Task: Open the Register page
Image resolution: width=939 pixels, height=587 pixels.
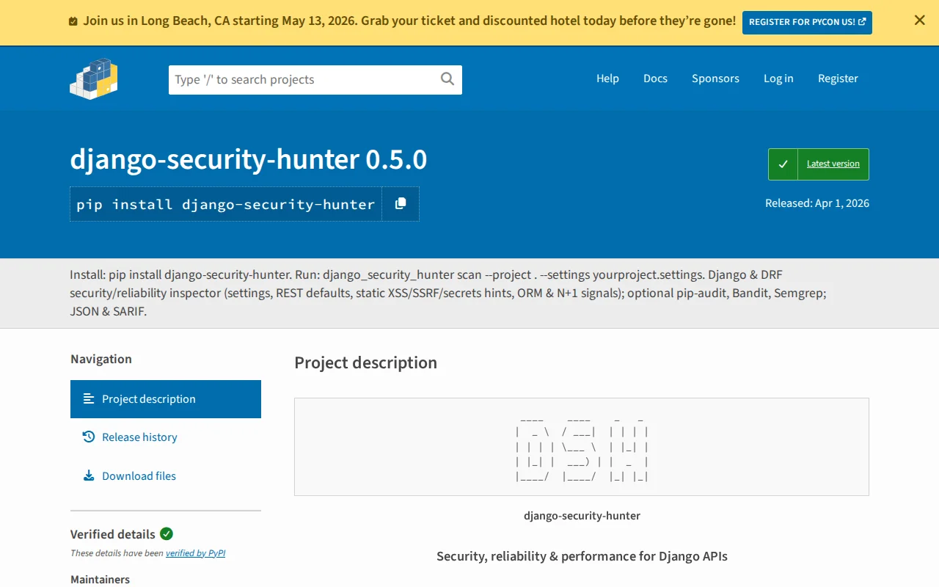Action: click(x=838, y=79)
